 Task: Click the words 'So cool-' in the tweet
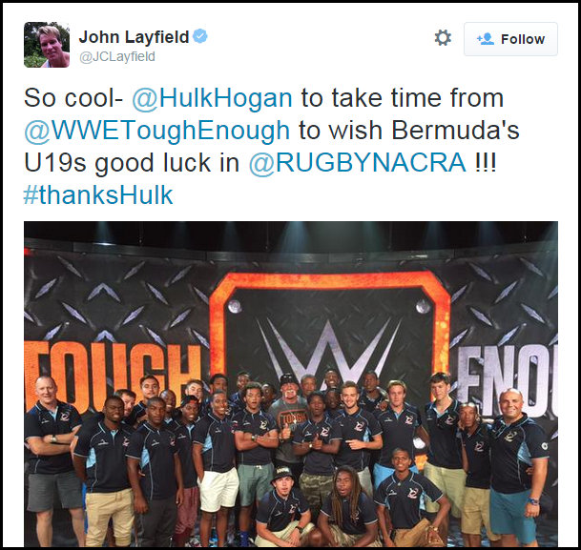click(x=73, y=98)
